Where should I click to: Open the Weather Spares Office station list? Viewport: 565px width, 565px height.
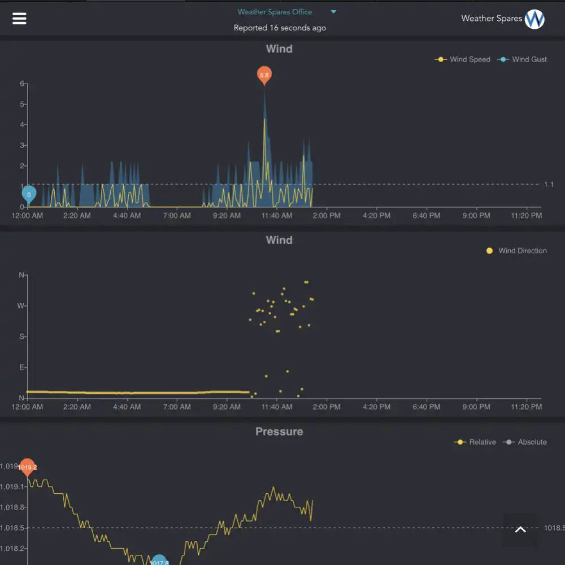275,12
